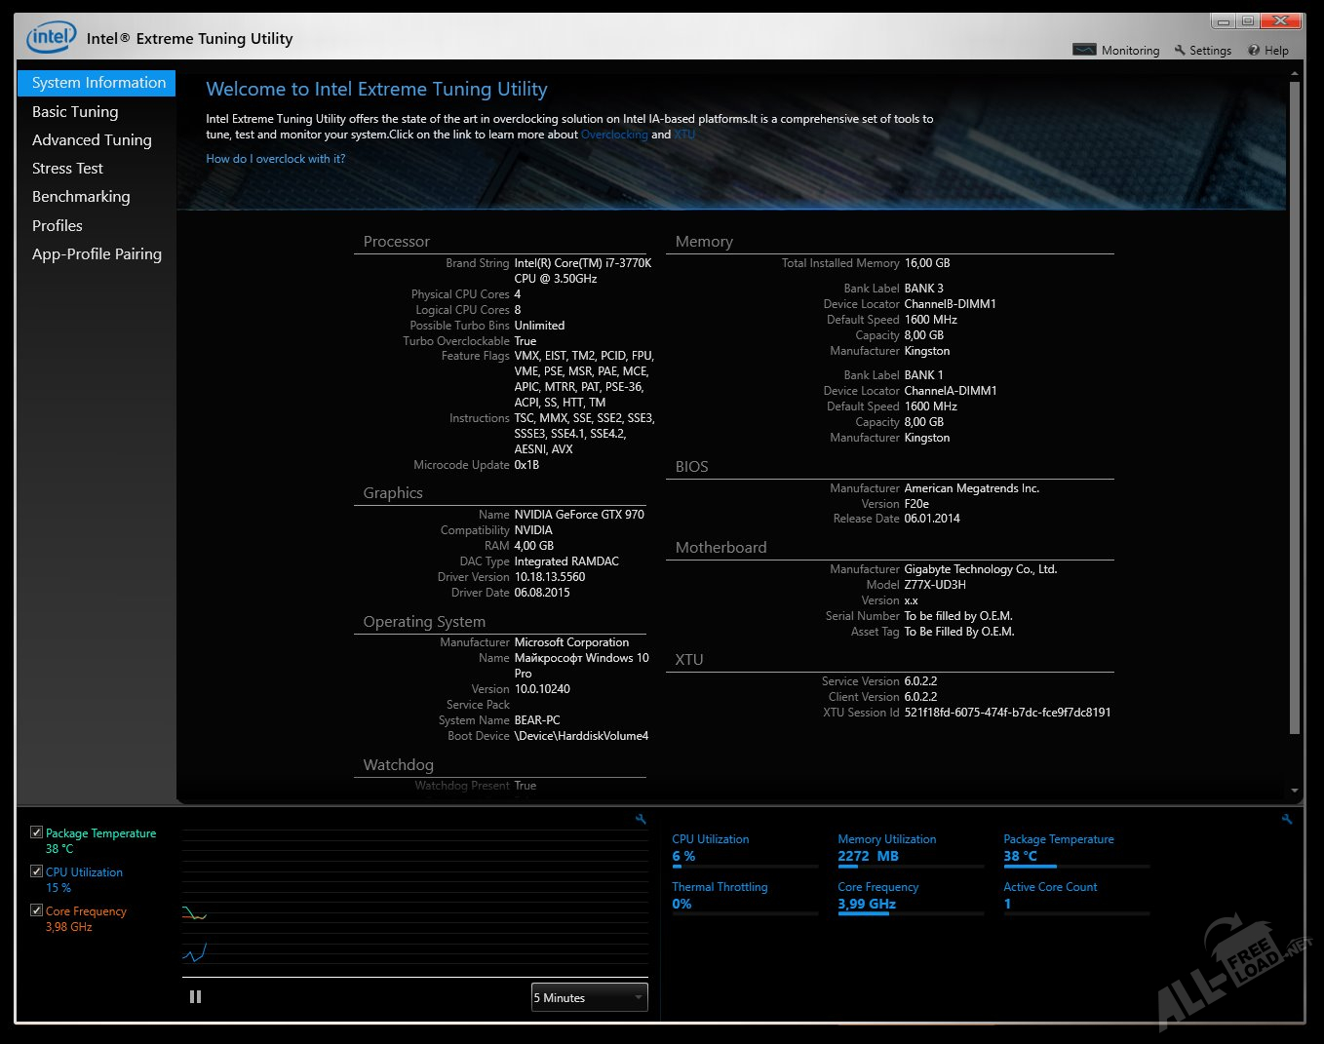Open App-Profile Pairing section
This screenshot has width=1324, height=1044.
(97, 253)
